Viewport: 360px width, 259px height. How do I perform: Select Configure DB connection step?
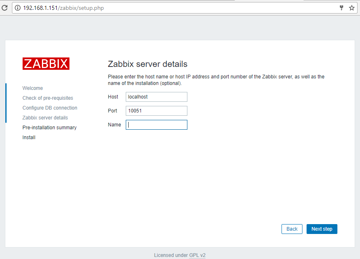[50, 108]
